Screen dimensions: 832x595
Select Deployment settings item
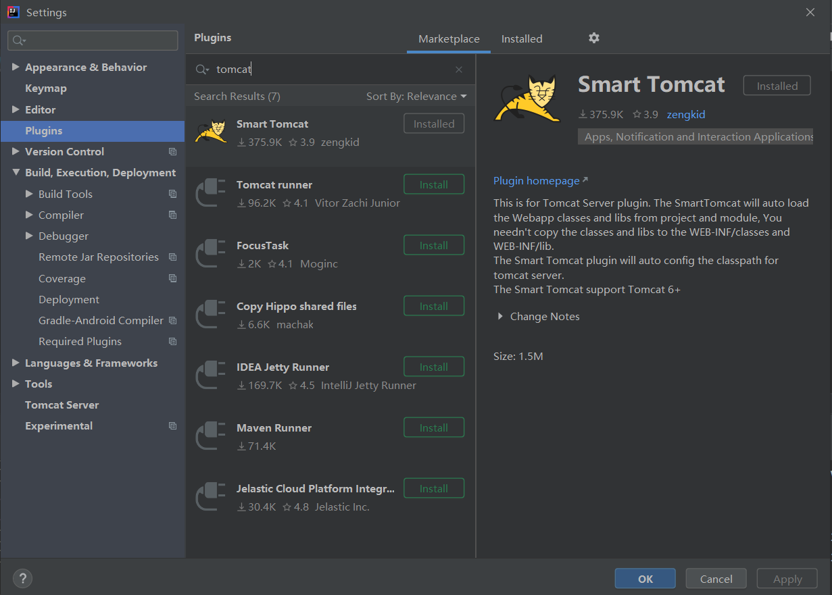pos(69,300)
